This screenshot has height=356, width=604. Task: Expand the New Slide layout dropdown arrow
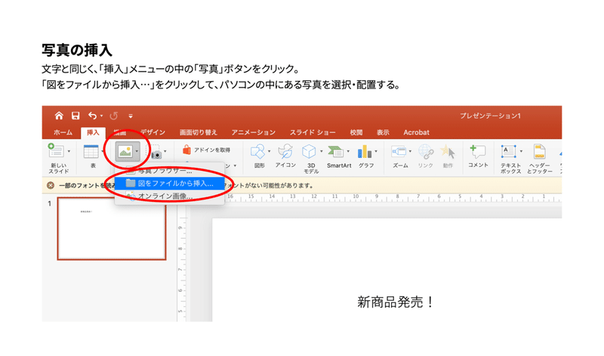[69, 151]
